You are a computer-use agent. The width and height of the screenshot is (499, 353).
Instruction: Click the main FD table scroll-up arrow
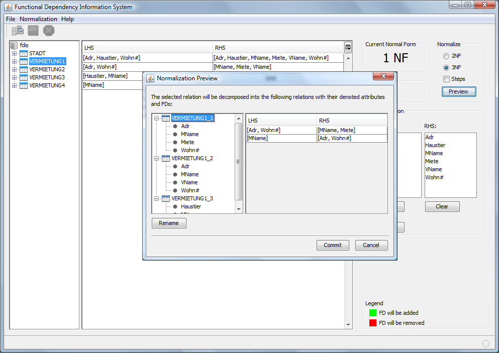pos(348,59)
